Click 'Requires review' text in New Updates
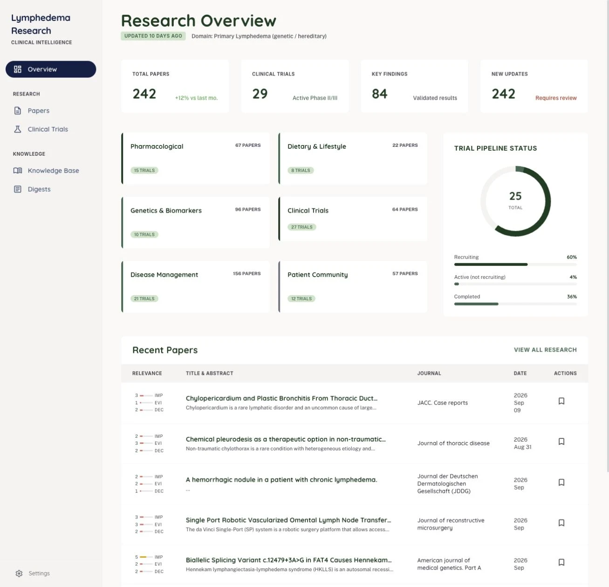The height and width of the screenshot is (587, 609). [556, 98]
